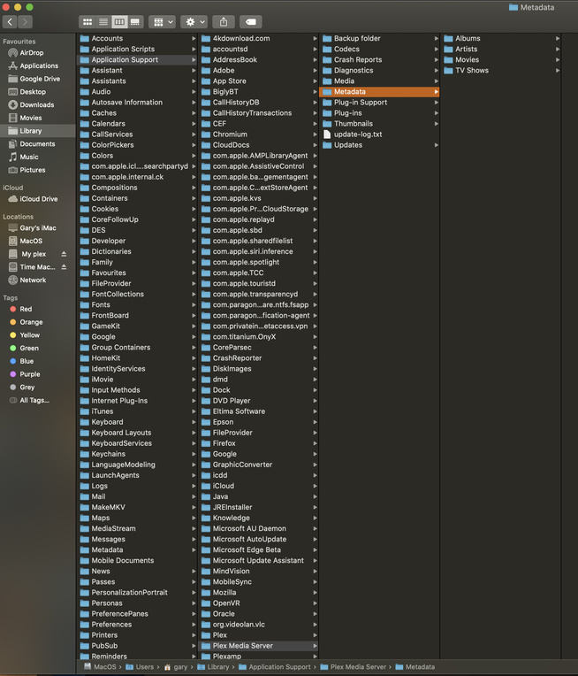Open Desktop in the sidebar
Screen dimensions: 578x676
(x=33, y=91)
